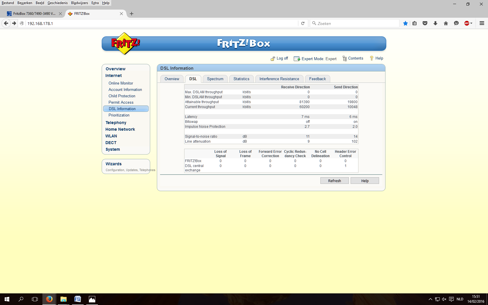The height and width of the screenshot is (305, 488).
Task: Open File Explorer from the taskbar
Action: click(63, 299)
